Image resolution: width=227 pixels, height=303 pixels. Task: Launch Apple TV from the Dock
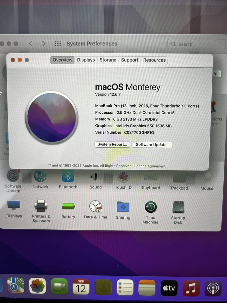point(169,288)
